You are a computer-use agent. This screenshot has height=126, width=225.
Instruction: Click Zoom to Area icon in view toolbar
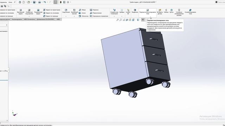coord(121,20)
